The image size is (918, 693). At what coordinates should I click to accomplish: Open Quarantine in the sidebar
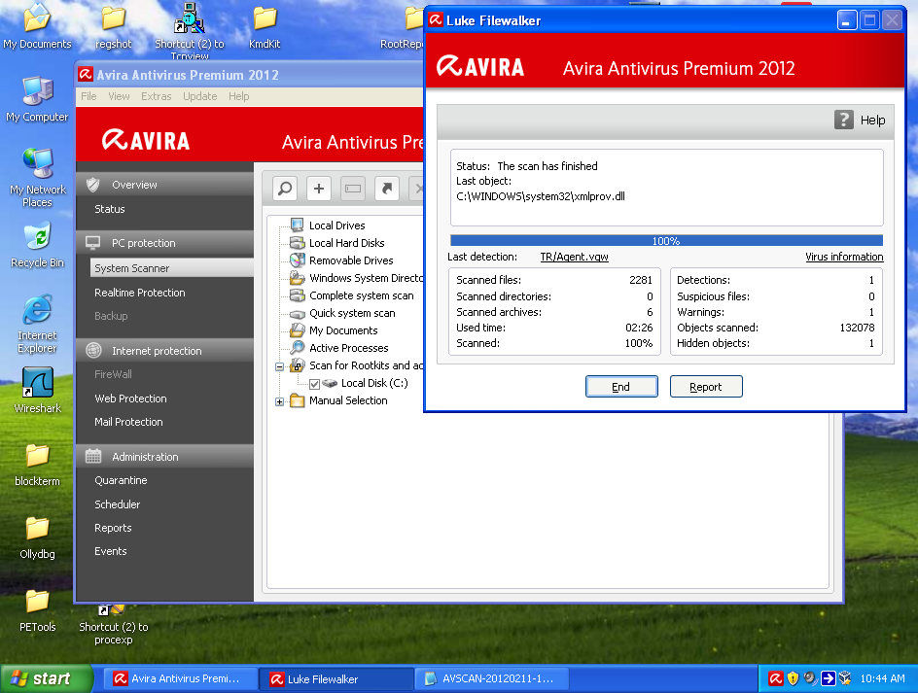point(121,480)
